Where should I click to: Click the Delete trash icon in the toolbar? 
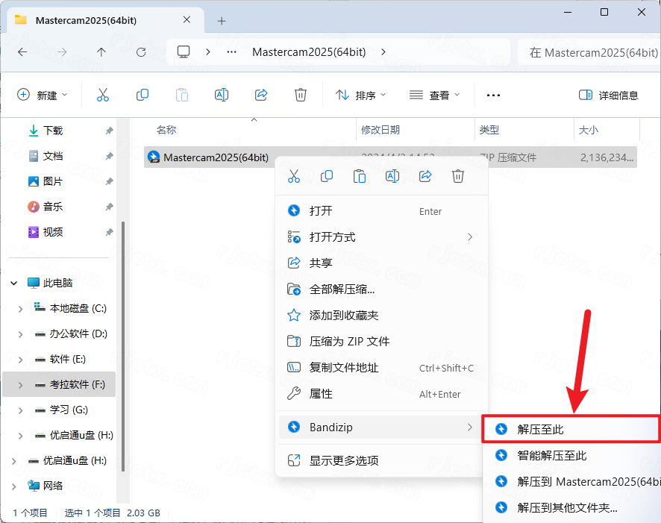(x=300, y=95)
